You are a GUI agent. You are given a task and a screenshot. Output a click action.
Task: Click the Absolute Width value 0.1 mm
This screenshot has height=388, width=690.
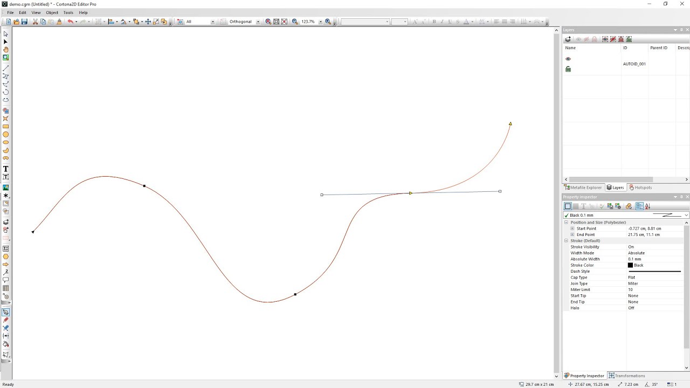click(x=634, y=259)
